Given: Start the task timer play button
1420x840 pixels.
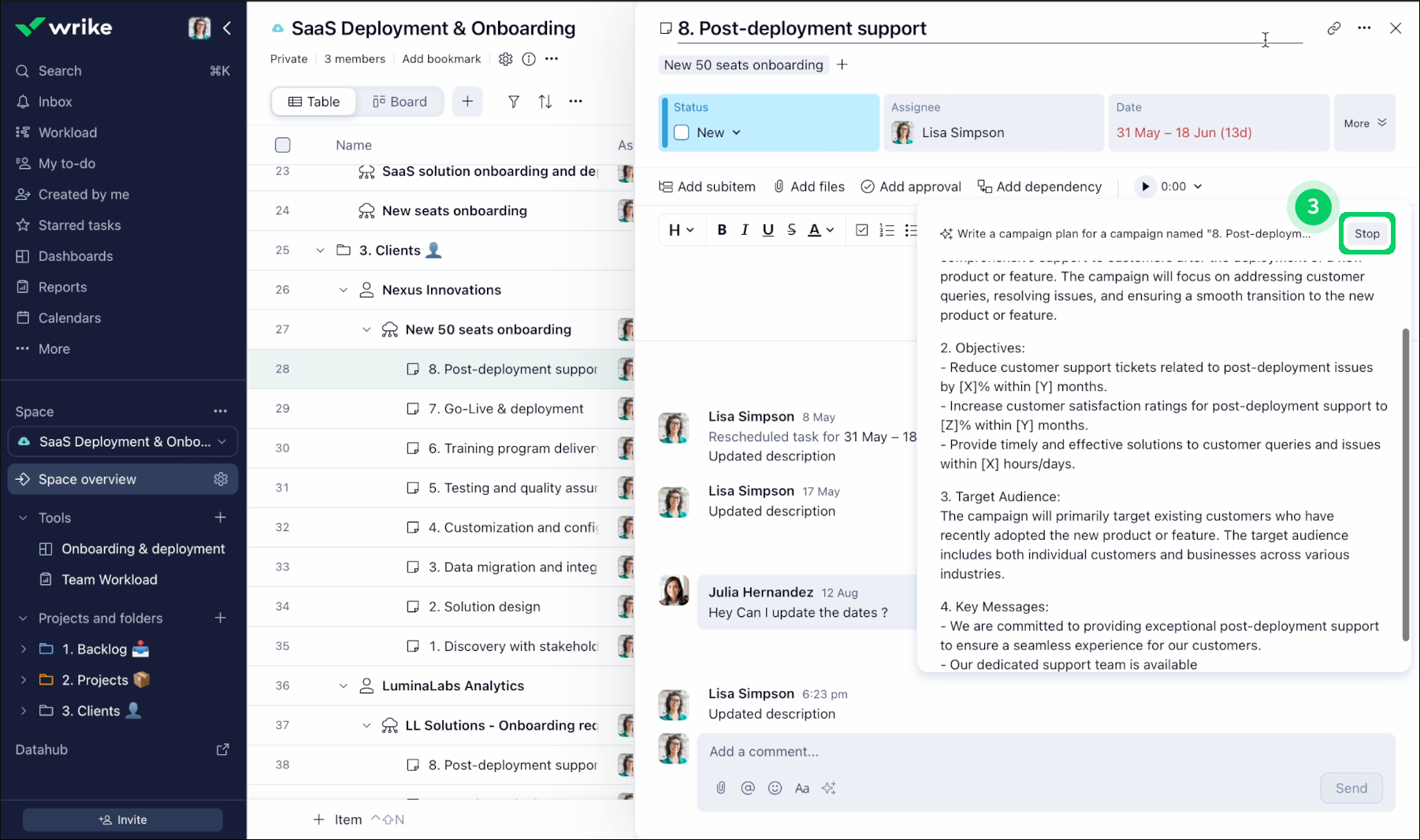Looking at the screenshot, I should pyautogui.click(x=1145, y=187).
